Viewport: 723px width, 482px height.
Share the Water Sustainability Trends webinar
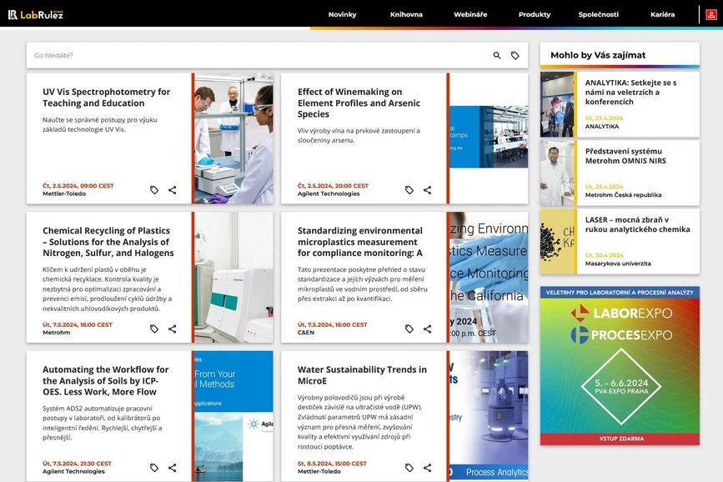[428, 468]
